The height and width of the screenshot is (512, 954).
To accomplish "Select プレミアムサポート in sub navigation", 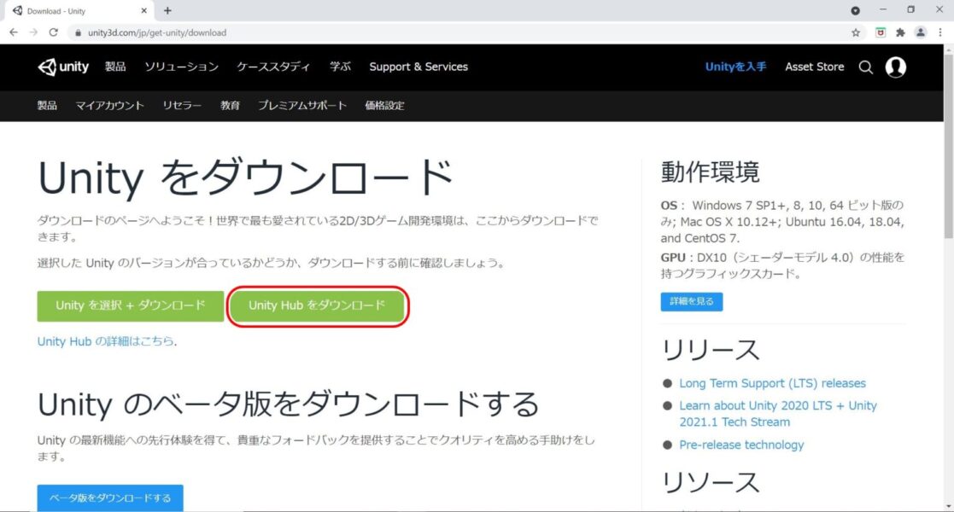I will [x=302, y=105].
